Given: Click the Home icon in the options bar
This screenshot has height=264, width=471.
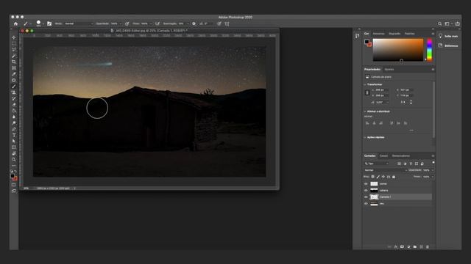Looking at the screenshot, I should pyautogui.click(x=15, y=23).
